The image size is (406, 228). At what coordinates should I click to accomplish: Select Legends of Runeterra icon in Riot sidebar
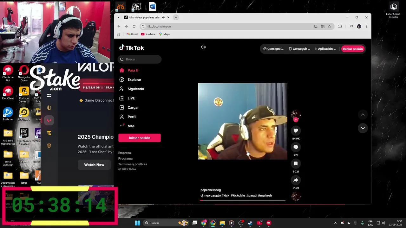point(49,146)
